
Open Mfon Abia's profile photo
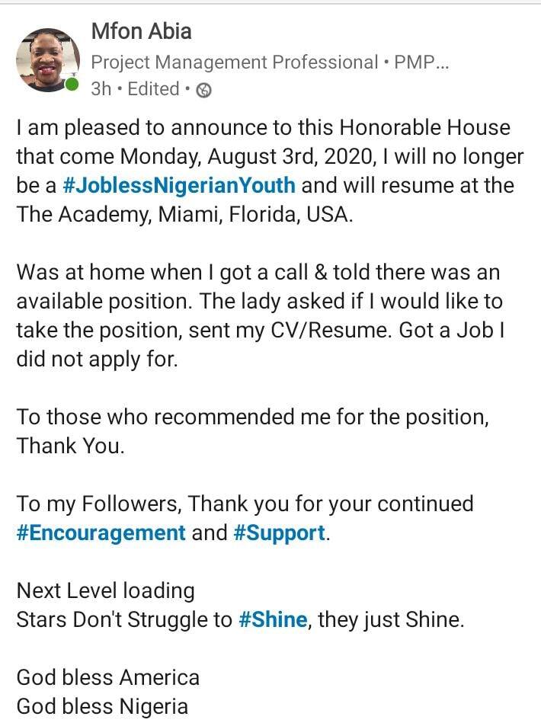pyautogui.click(x=48, y=59)
